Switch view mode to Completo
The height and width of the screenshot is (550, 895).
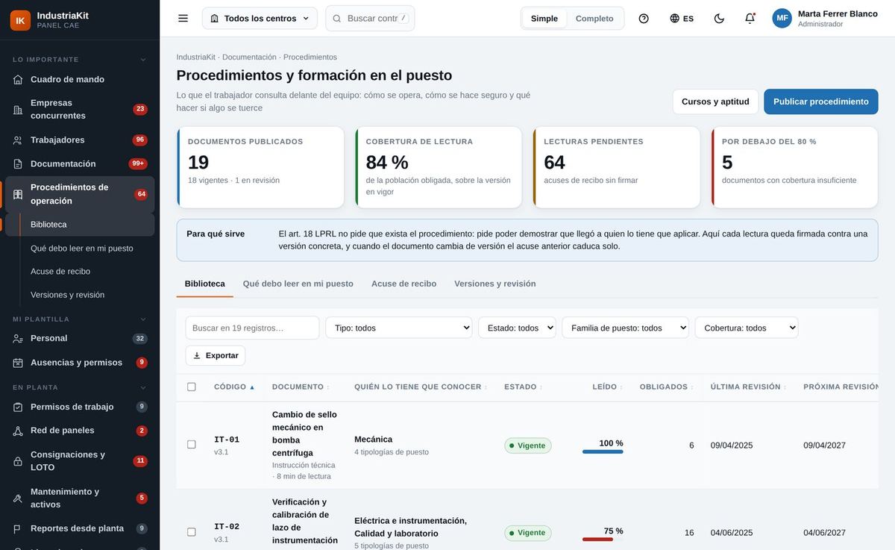click(x=594, y=19)
